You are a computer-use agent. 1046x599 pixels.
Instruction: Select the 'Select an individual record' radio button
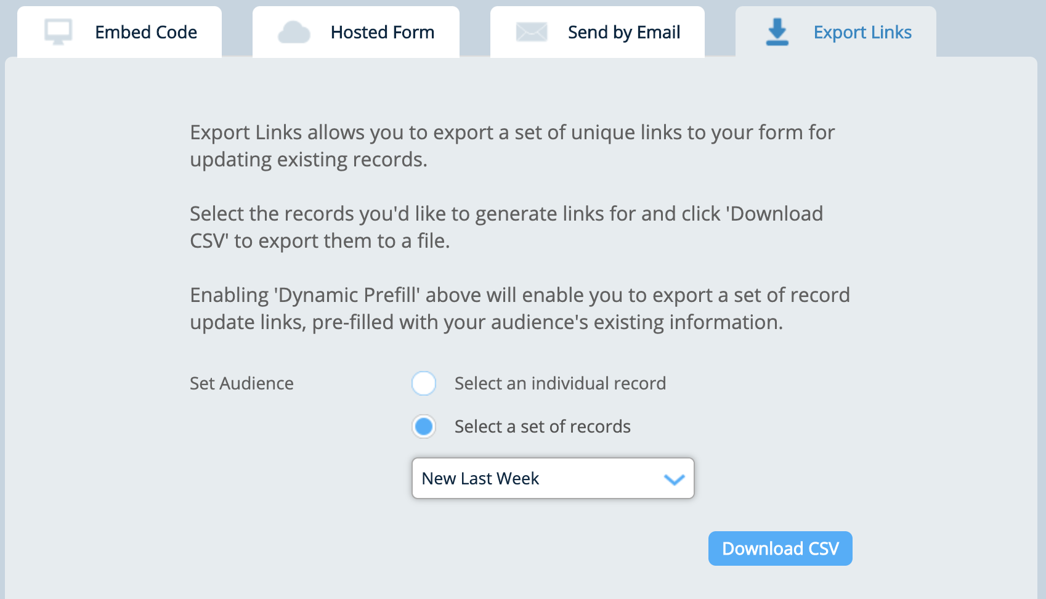point(423,383)
